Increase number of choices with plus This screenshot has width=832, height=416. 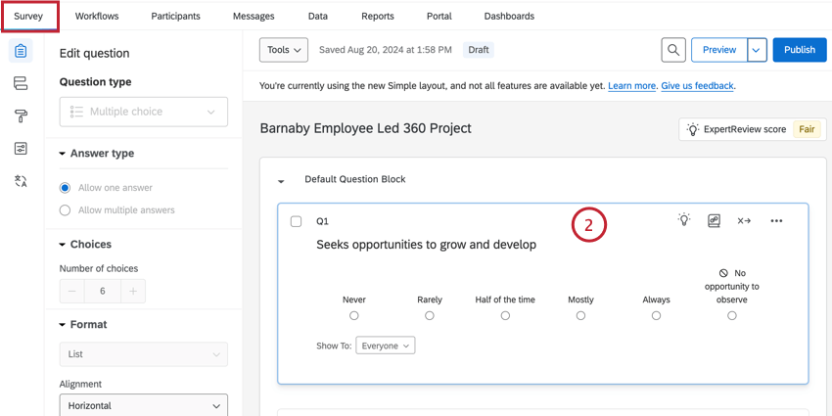(133, 291)
